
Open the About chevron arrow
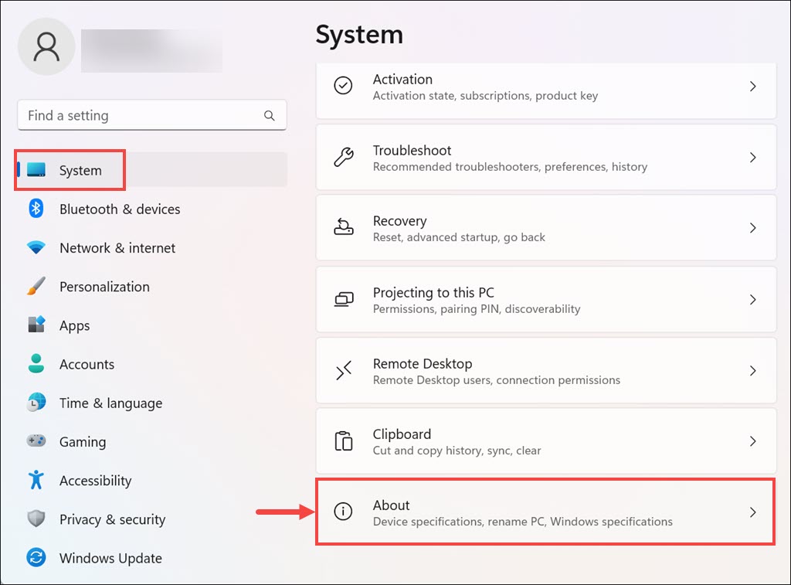pyautogui.click(x=752, y=512)
